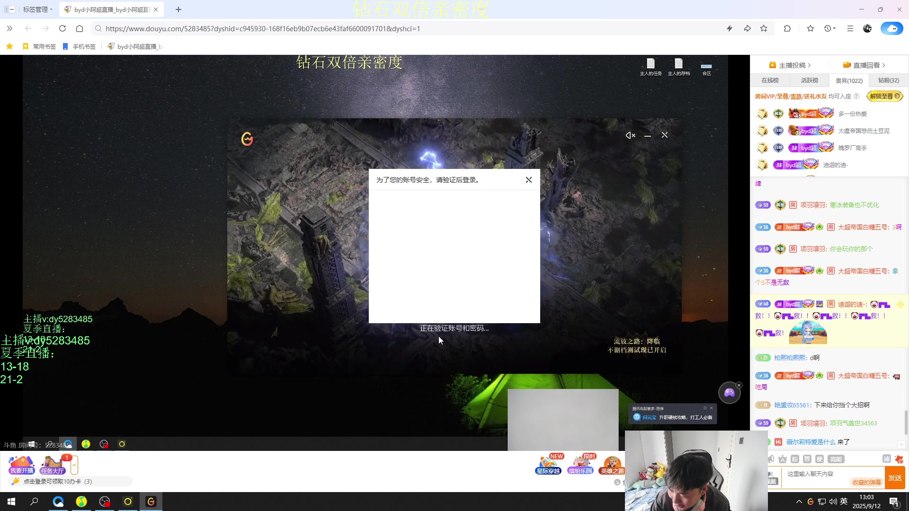The width and height of the screenshot is (909, 511).
Task: Open 缤纷乐园 activity icon
Action: coord(580,465)
